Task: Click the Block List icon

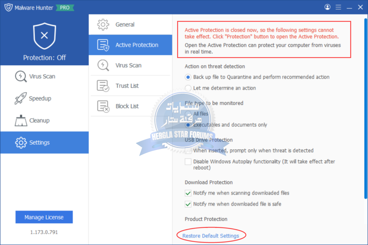Action: point(103,106)
